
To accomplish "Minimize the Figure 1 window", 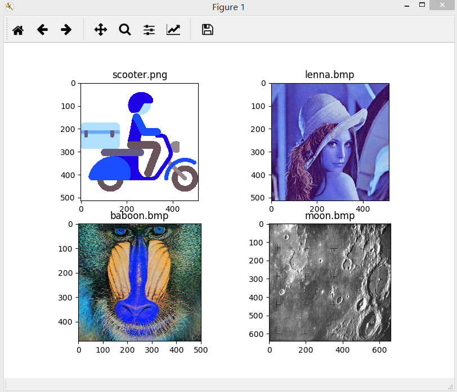I will click(407, 6).
